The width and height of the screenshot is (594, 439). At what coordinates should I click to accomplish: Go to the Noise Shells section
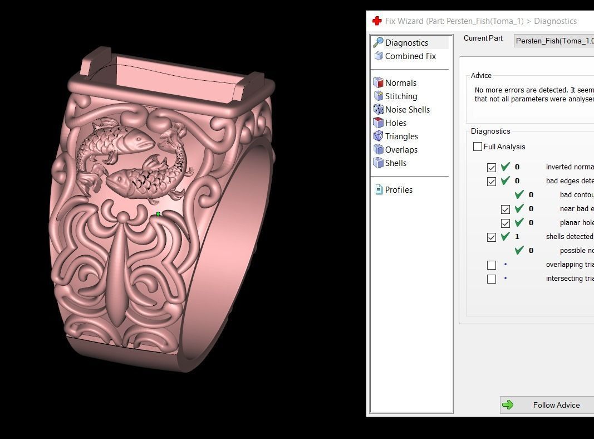pyautogui.click(x=408, y=110)
